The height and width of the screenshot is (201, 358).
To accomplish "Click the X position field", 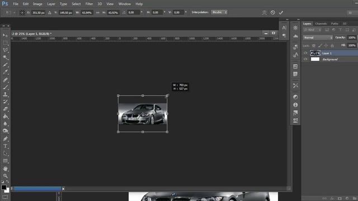I will tap(39, 12).
